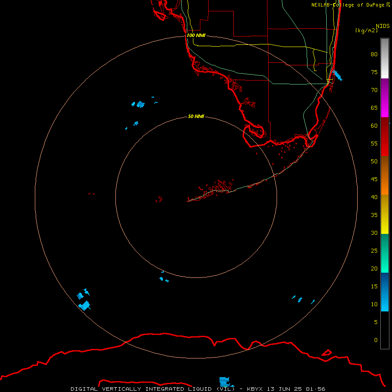Click scale value 35
The height and width of the screenshot is (392, 392).
374,215
